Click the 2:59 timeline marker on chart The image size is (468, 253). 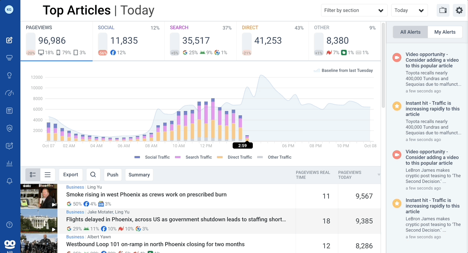(x=242, y=146)
